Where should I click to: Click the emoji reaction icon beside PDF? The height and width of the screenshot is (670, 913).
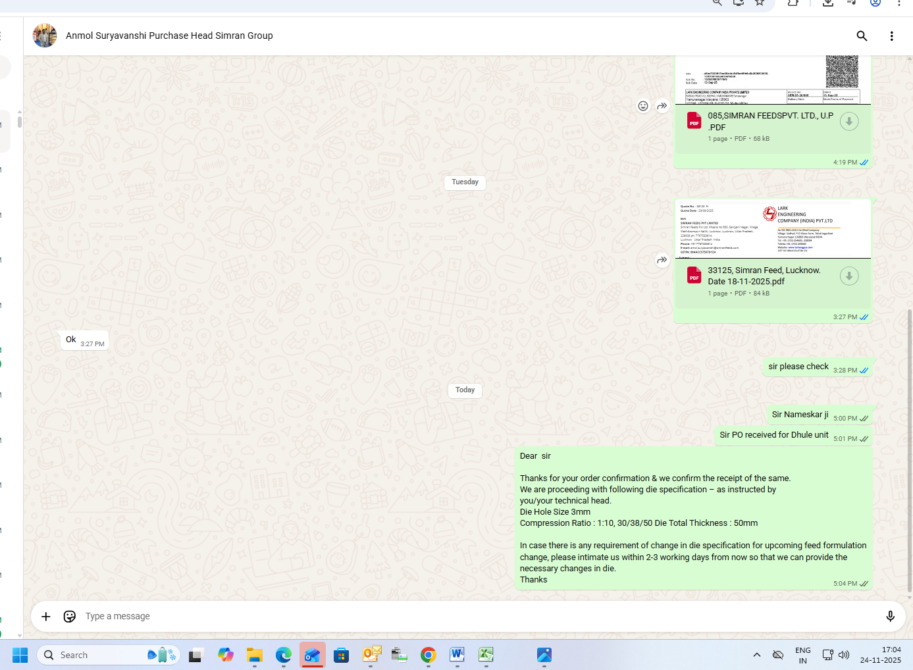[643, 106]
